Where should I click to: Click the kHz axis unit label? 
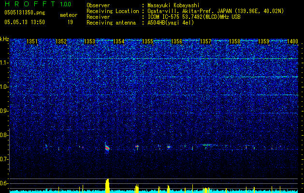click(4, 39)
